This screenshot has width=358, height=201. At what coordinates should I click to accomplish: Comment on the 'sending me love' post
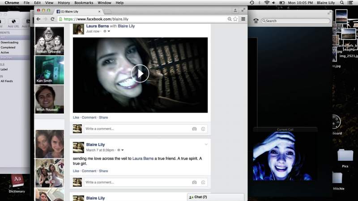(x=89, y=171)
